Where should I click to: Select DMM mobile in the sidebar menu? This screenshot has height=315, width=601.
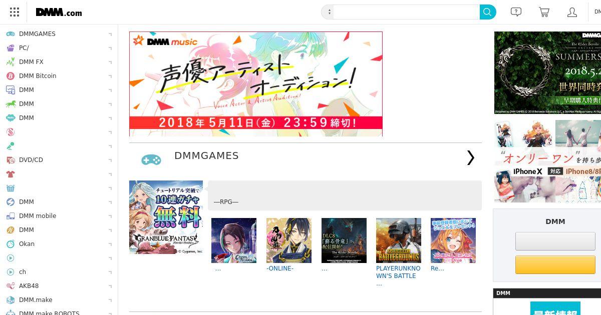[x=38, y=216]
